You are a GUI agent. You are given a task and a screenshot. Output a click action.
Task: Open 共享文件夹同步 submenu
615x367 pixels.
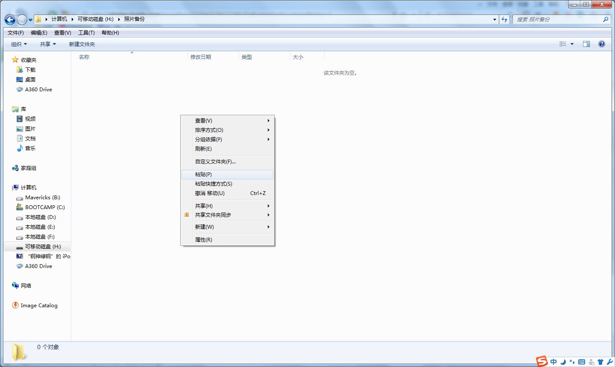pos(228,215)
